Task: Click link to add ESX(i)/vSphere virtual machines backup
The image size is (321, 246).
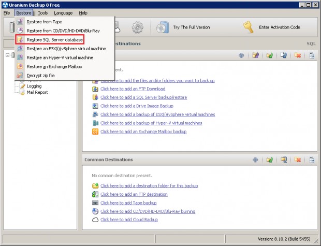Action: click(158, 114)
